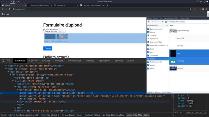
Task: Click the Discord icon in system tray
Action: (x=208, y=2)
